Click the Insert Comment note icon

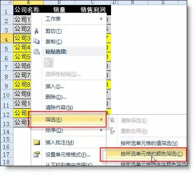[x=37, y=142]
